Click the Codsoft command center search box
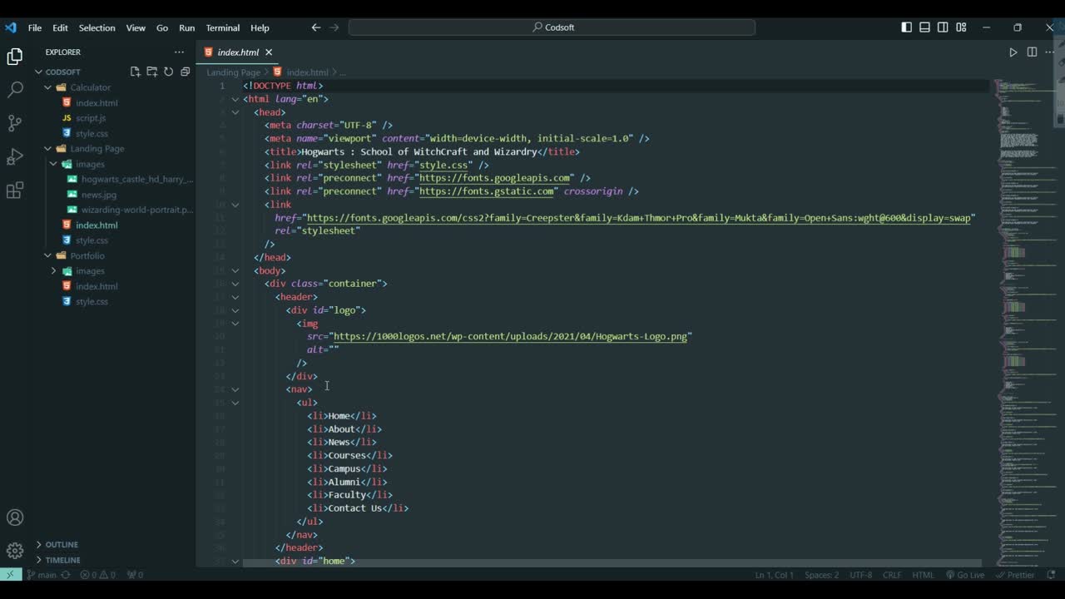The width and height of the screenshot is (1065, 599). [552, 27]
